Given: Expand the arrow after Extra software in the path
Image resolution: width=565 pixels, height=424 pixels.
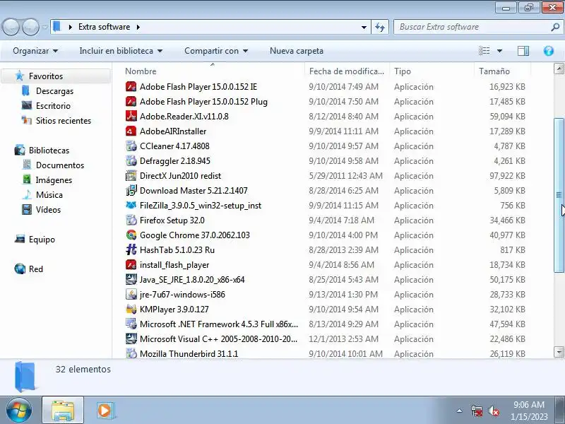Looking at the screenshot, I should click(x=138, y=27).
